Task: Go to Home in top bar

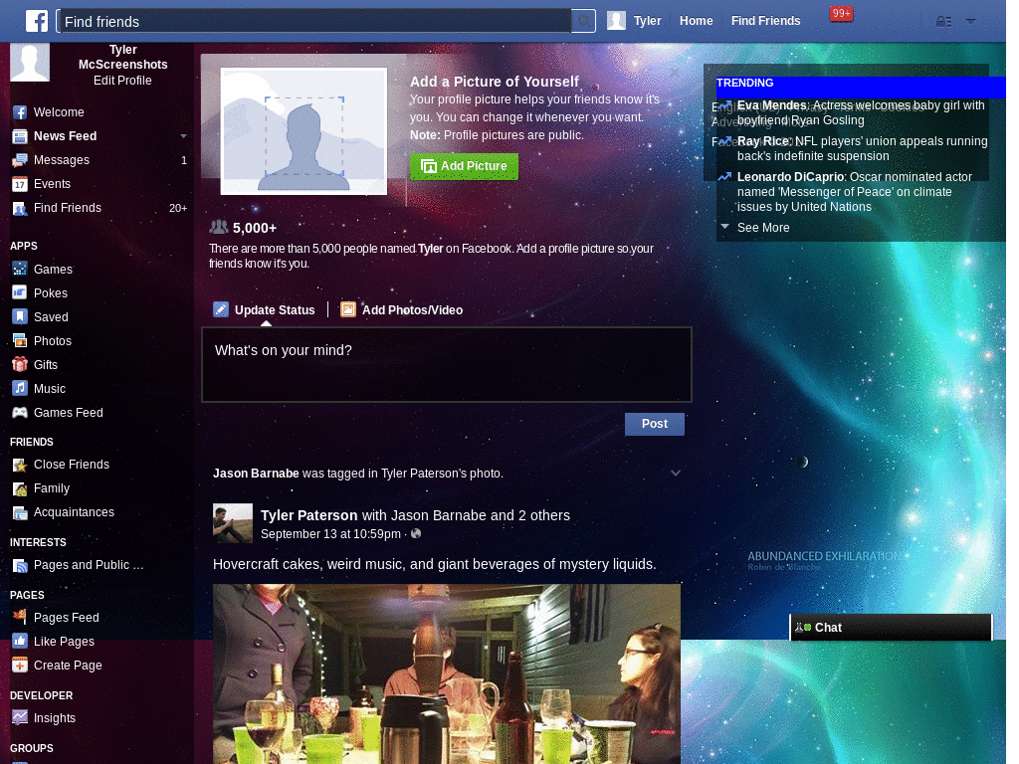Action: pyautogui.click(x=696, y=21)
